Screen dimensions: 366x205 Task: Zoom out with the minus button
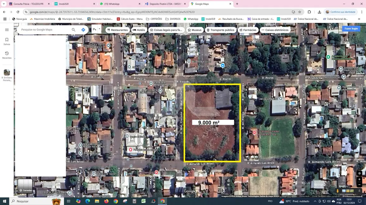click(x=359, y=185)
